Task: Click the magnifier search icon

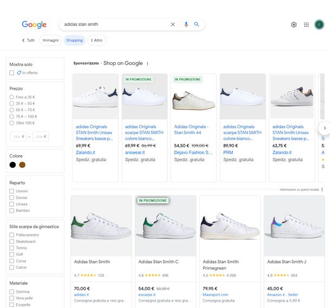Action: 196,24
